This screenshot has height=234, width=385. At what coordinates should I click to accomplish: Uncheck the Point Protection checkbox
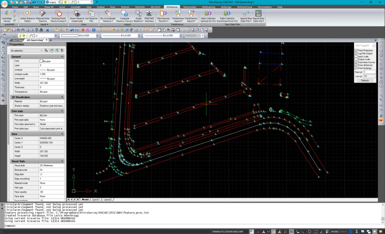[x=356, y=51]
